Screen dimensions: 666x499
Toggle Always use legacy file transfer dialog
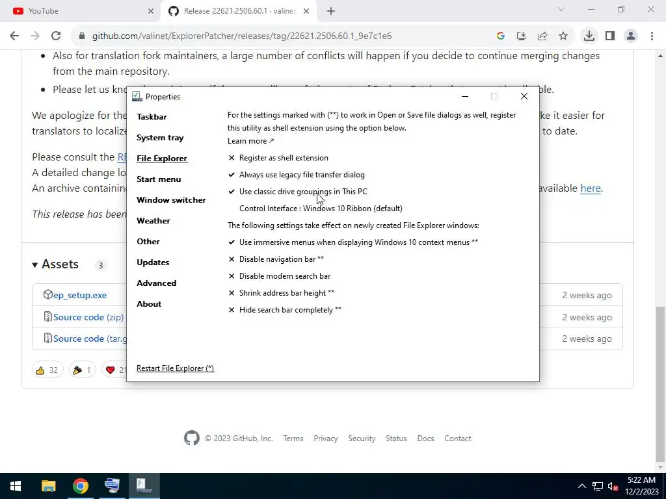297,175
